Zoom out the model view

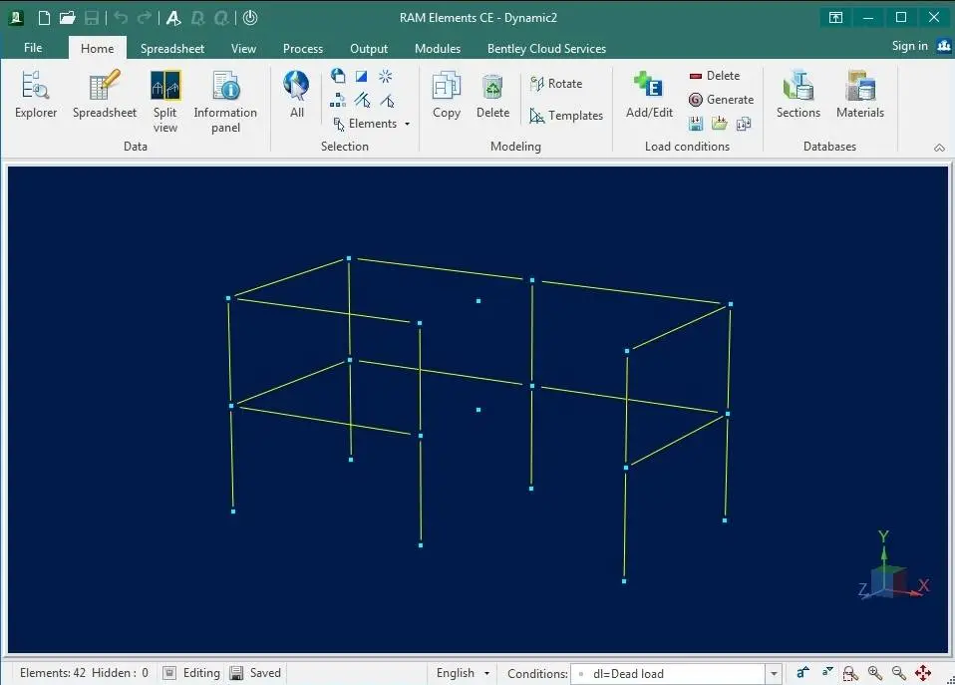pos(898,673)
